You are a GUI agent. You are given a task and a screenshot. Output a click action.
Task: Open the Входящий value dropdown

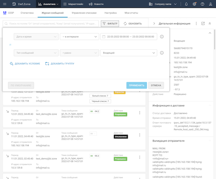click(129, 53)
